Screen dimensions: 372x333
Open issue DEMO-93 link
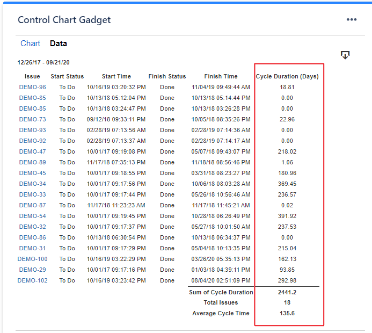pos(33,130)
